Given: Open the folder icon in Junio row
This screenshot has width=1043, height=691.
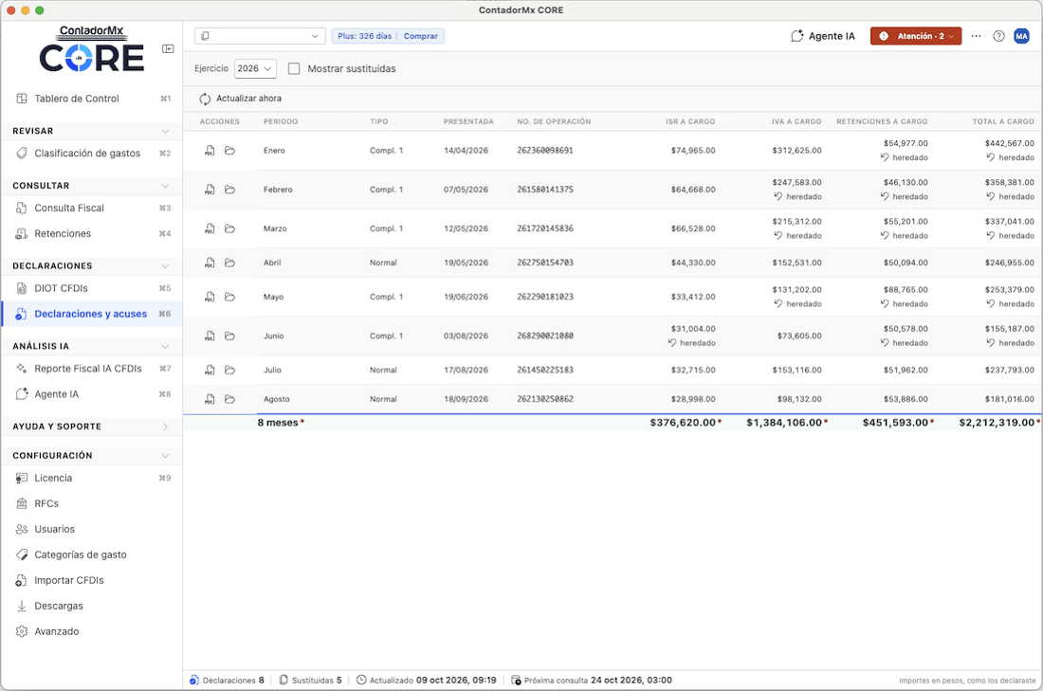Looking at the screenshot, I should point(229,336).
